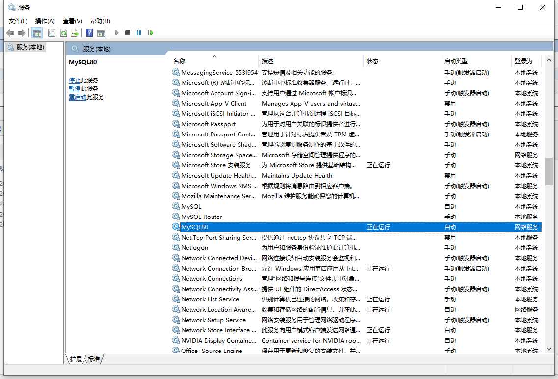Click the 重启动 link to restart the service
The width and height of the screenshot is (558, 379).
78,97
